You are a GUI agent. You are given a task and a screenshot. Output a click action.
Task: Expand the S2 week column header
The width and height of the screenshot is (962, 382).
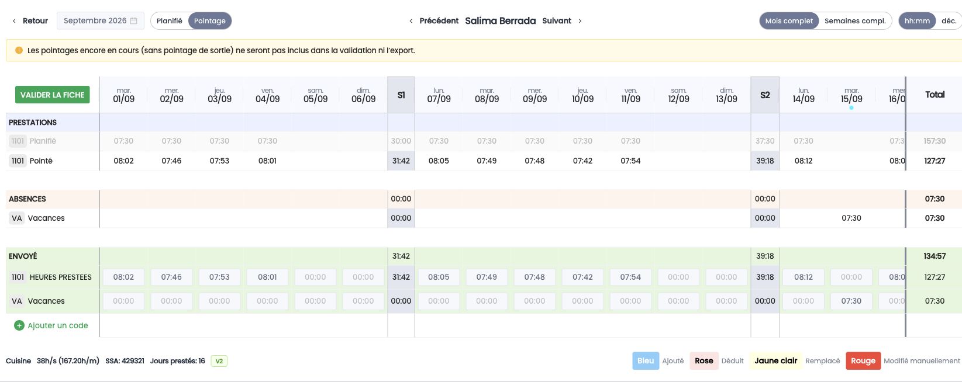[x=765, y=95]
